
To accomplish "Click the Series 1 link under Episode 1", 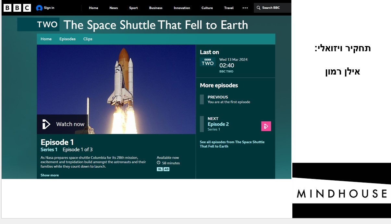I will click(49, 149).
